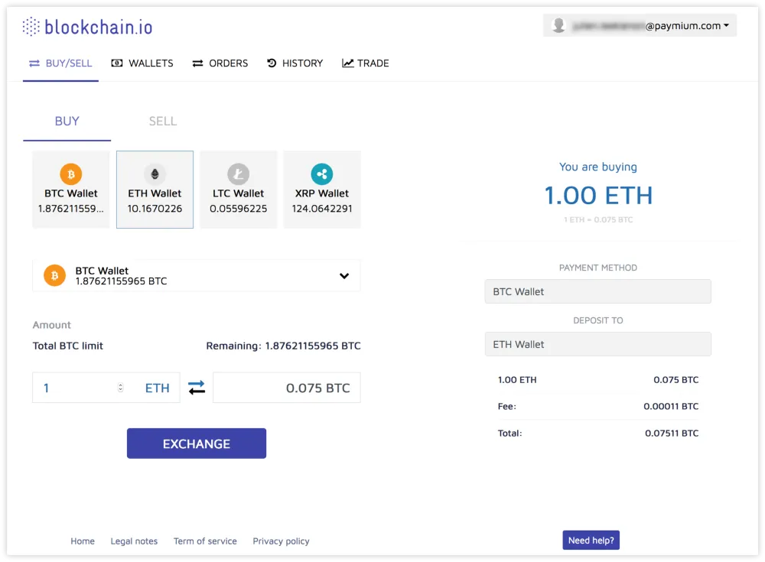Image resolution: width=765 pixels, height=562 pixels.
Task: Switch to the SELL tab
Action: tap(163, 122)
